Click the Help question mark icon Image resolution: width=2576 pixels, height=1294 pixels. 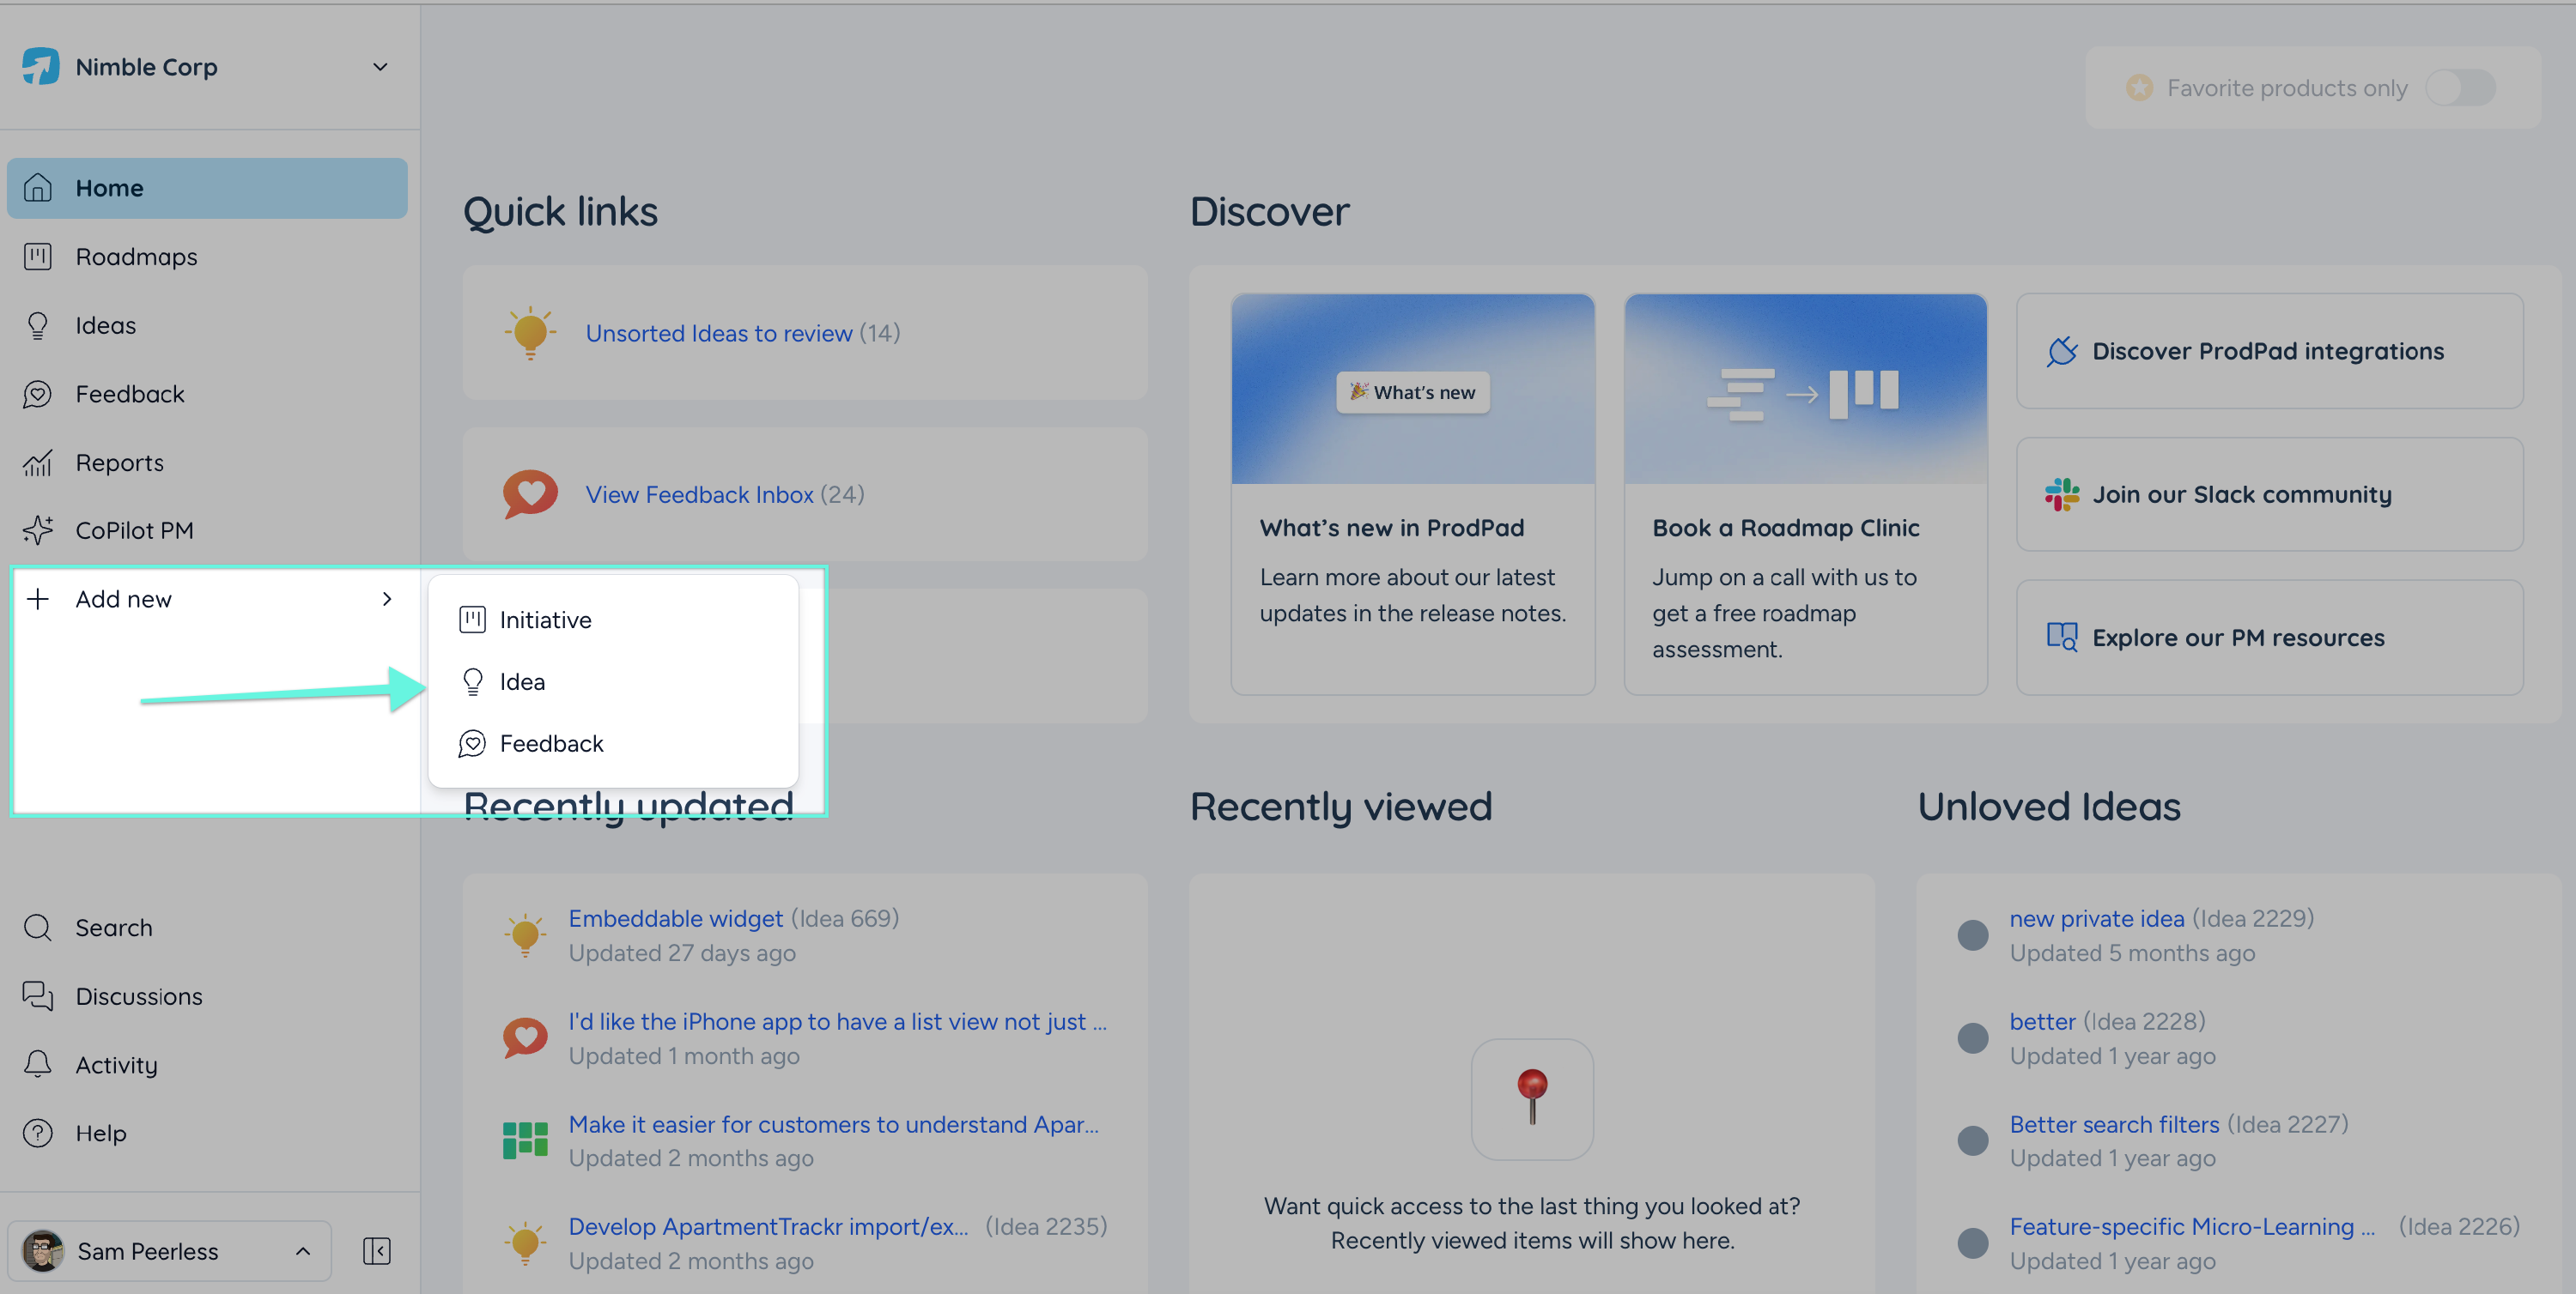coord(38,1134)
